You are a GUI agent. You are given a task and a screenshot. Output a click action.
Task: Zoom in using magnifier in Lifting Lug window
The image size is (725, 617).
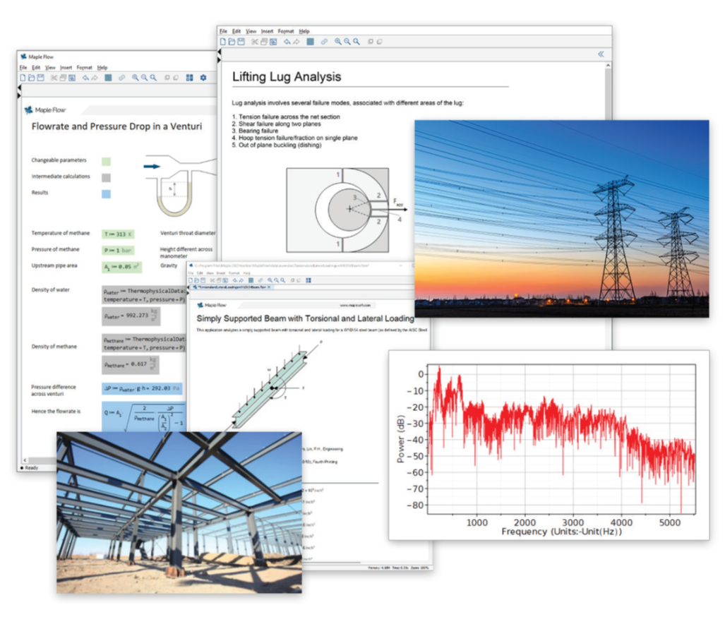(339, 42)
